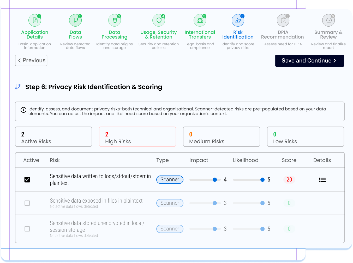Click Likelihood slider handle for logs risk
The width and height of the screenshot is (353, 263).
click(262, 180)
